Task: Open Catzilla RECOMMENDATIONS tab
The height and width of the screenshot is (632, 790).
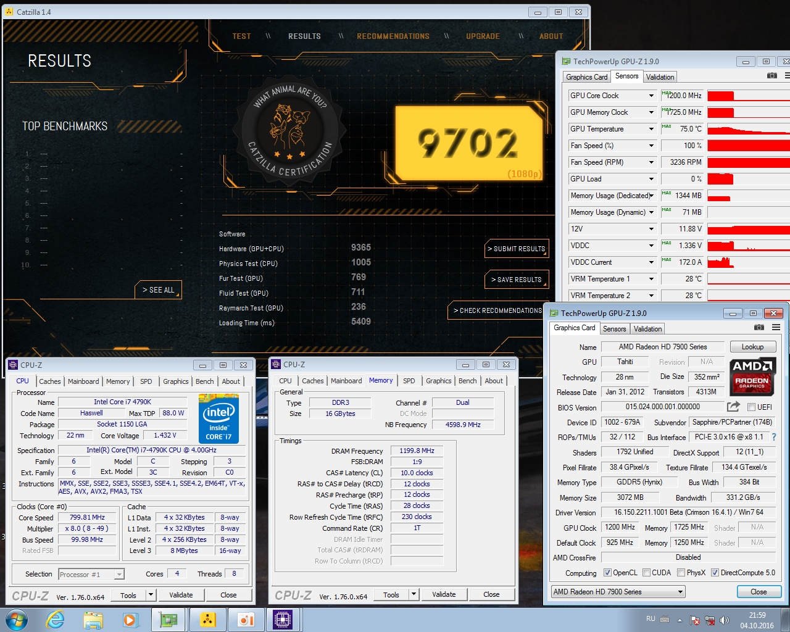Action: (393, 36)
